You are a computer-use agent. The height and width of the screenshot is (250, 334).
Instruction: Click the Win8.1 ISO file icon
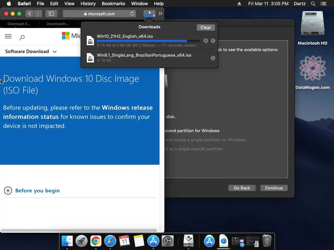(90, 58)
